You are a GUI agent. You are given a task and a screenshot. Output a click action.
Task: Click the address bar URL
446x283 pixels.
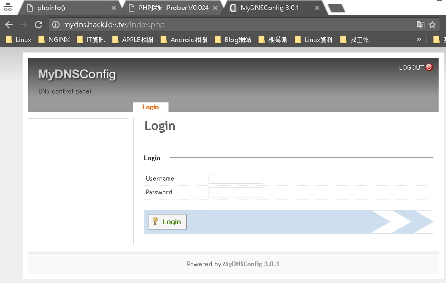pyautogui.click(x=114, y=25)
